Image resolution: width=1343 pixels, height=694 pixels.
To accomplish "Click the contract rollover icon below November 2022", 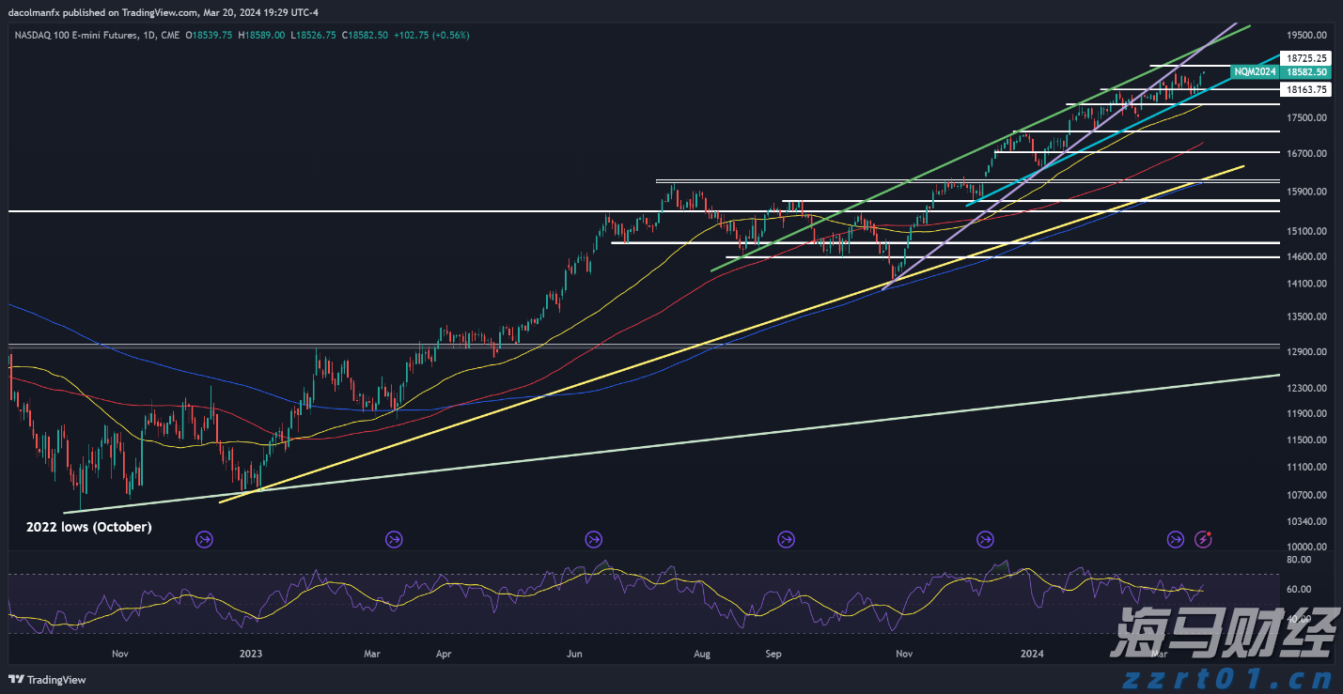I will click(x=204, y=539).
